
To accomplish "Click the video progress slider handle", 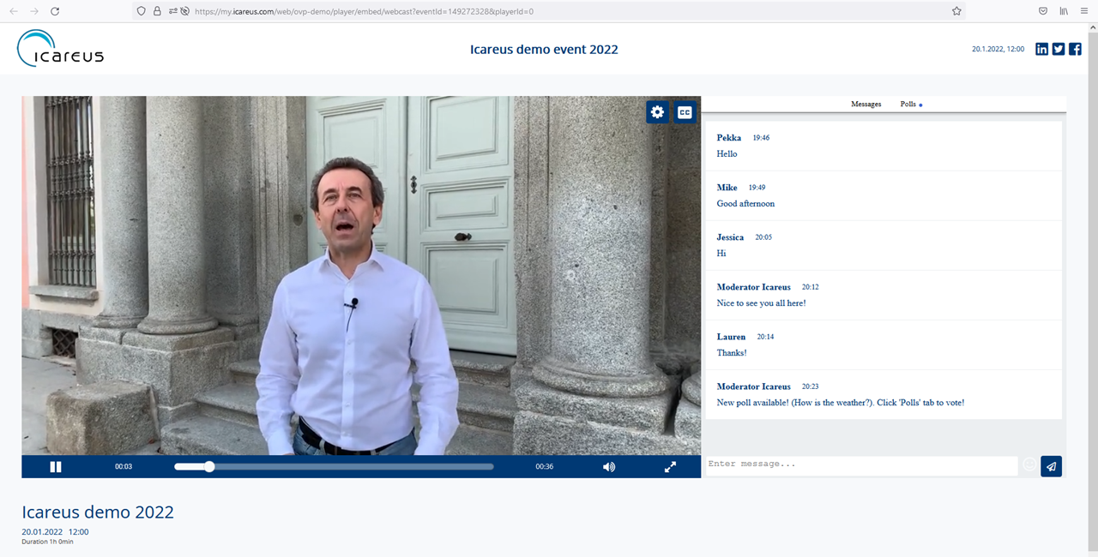I will click(x=208, y=467).
